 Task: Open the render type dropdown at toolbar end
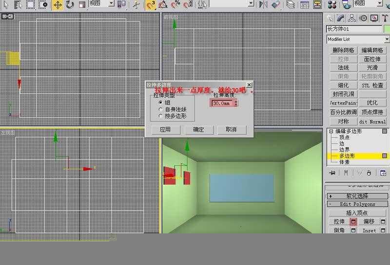pos(380,3)
